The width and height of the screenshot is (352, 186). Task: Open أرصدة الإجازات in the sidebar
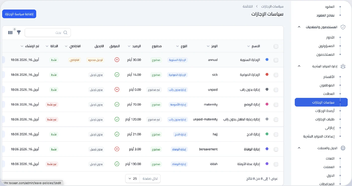pos(325,111)
